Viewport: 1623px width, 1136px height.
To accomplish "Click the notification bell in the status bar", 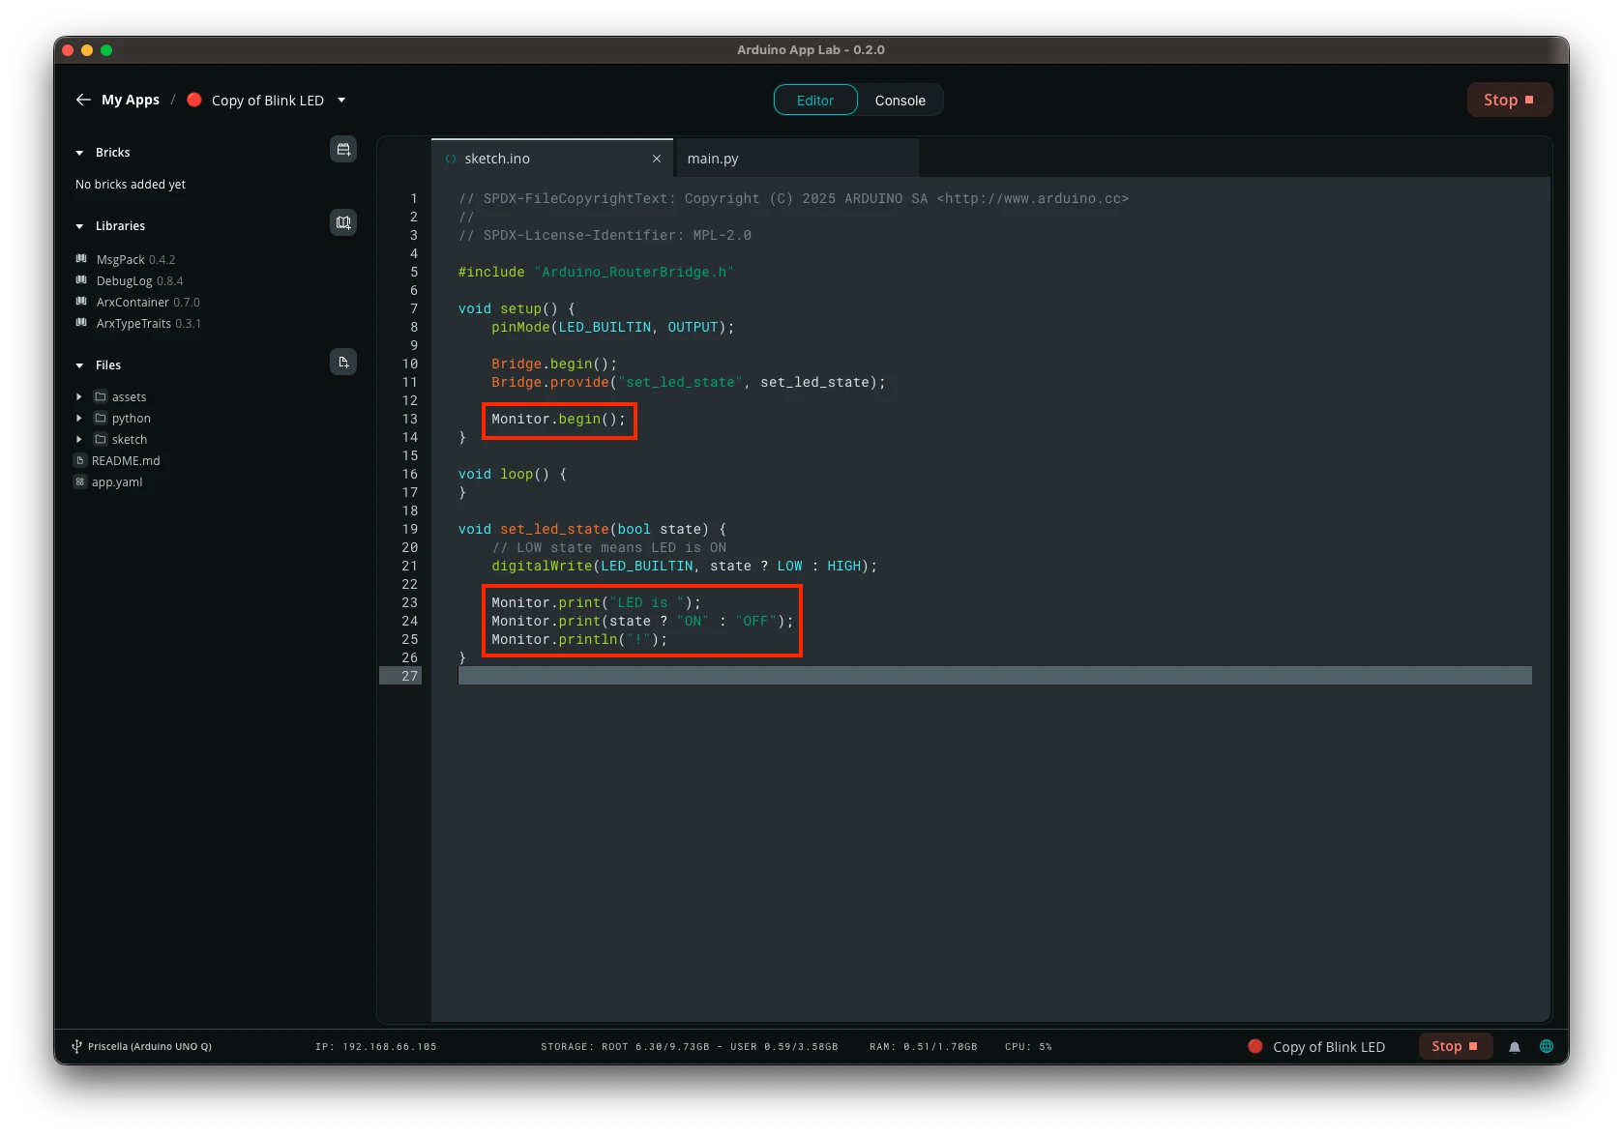I will 1515,1046.
